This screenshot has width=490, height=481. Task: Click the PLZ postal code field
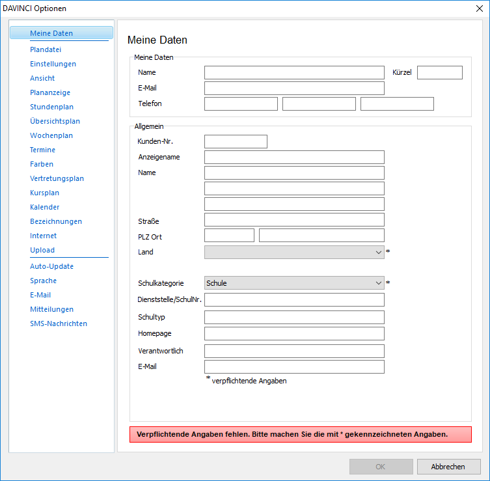point(229,236)
